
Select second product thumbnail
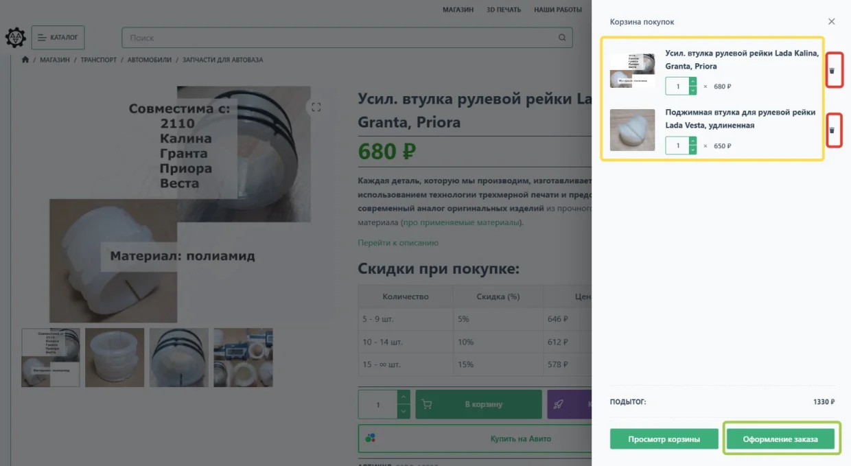pyautogui.click(x=115, y=358)
